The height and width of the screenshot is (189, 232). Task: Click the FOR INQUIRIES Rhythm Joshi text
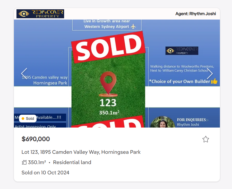click(193, 122)
